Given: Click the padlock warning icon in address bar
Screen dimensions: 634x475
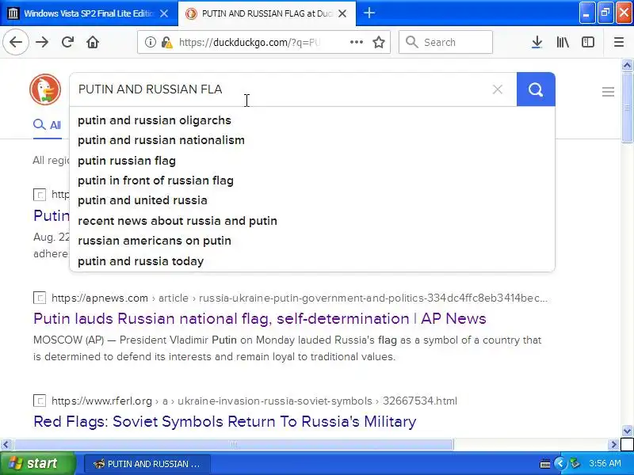Looking at the screenshot, I should click(x=166, y=42).
